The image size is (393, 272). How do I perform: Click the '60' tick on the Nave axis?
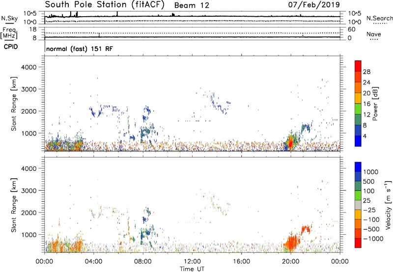351,29
